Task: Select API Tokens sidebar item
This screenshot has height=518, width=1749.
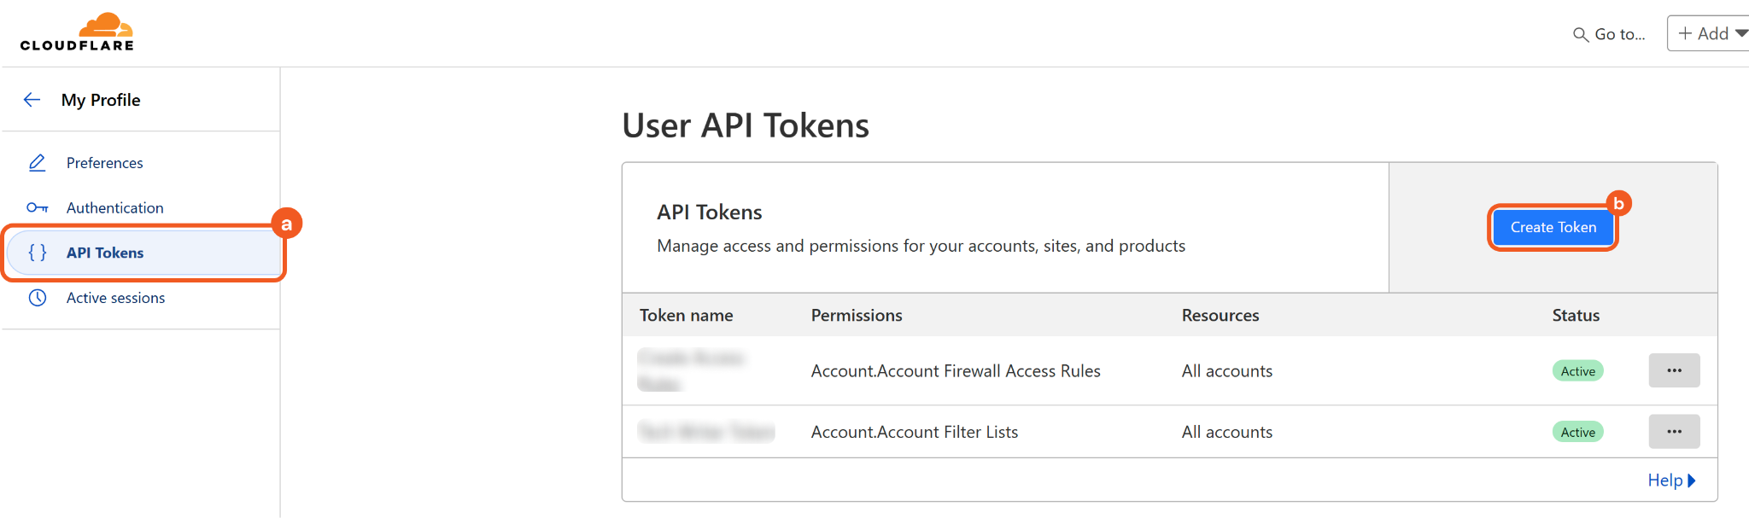Action: (105, 253)
